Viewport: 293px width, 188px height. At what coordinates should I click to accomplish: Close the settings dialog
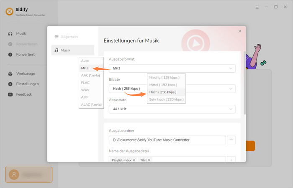pyautogui.click(x=240, y=31)
